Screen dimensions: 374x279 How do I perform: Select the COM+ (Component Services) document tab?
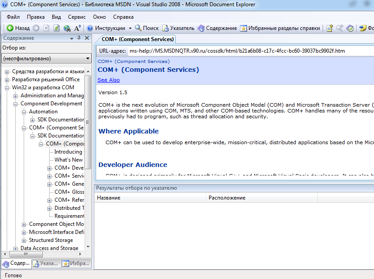pyautogui.click(x=138, y=39)
